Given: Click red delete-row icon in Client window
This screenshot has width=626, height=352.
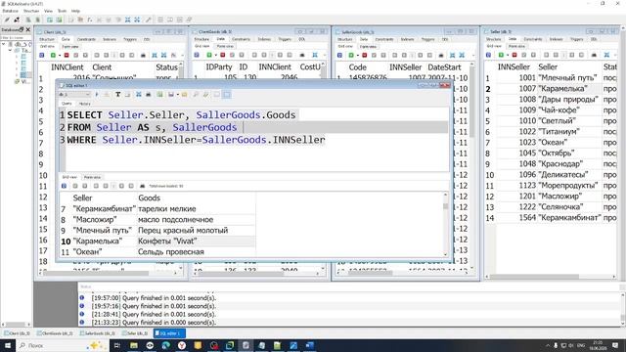Looking at the screenshot, I should 67,55.
